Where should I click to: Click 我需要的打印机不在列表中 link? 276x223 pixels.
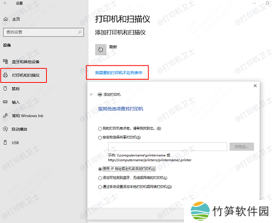click(x=119, y=73)
